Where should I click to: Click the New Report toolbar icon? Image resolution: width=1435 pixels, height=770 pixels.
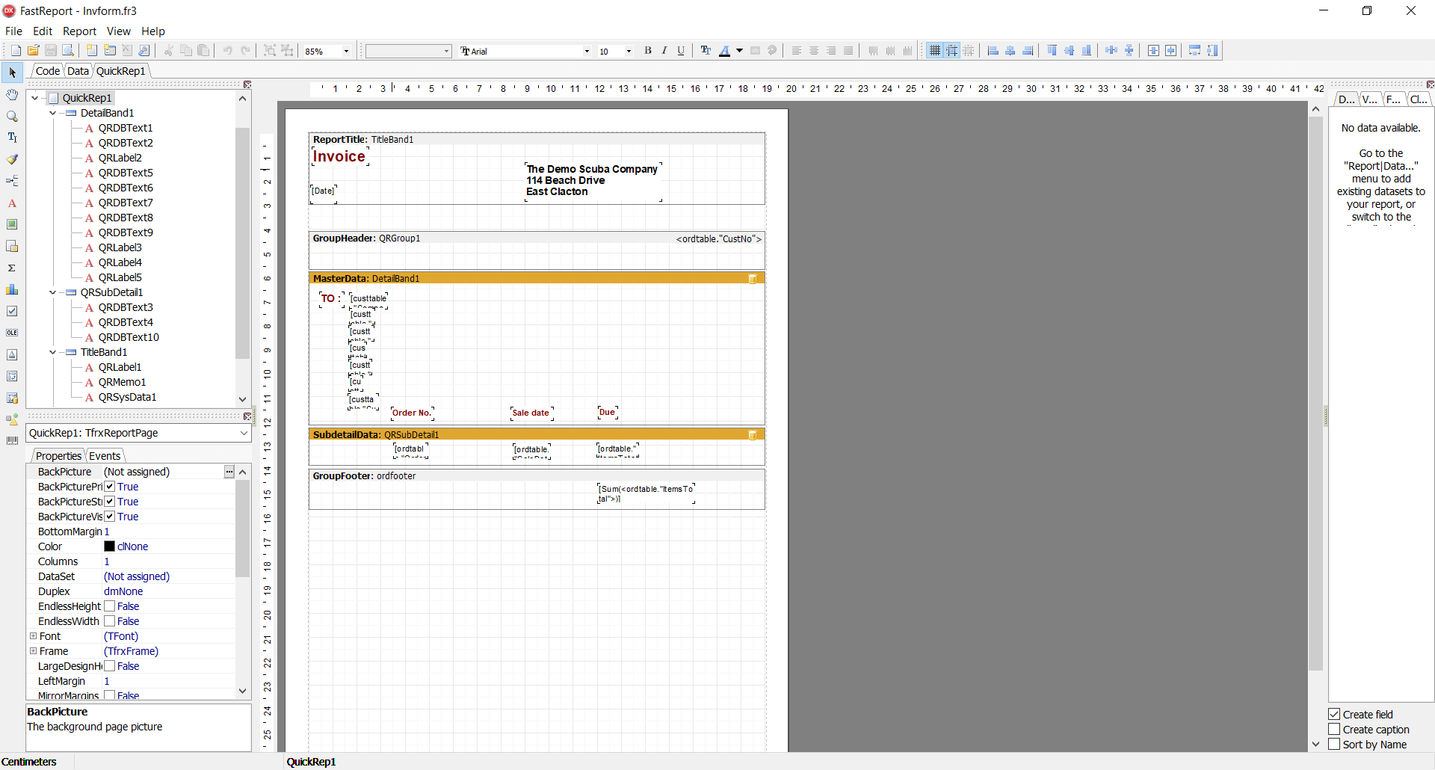16,51
